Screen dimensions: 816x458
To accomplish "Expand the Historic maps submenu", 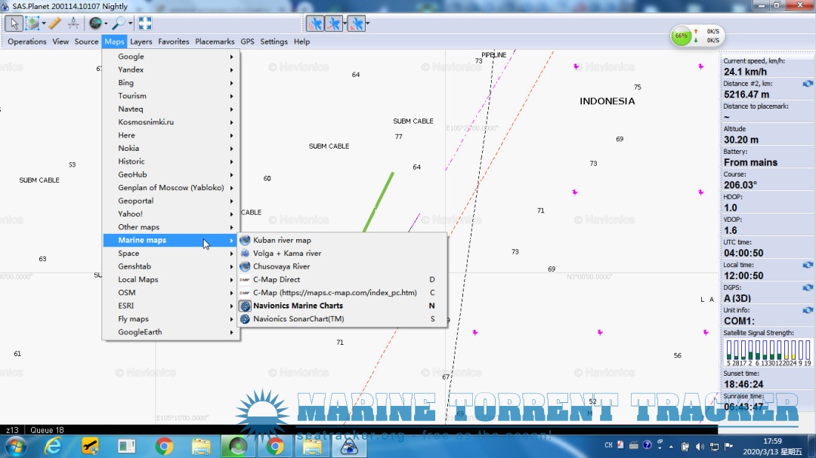I will coord(171,161).
